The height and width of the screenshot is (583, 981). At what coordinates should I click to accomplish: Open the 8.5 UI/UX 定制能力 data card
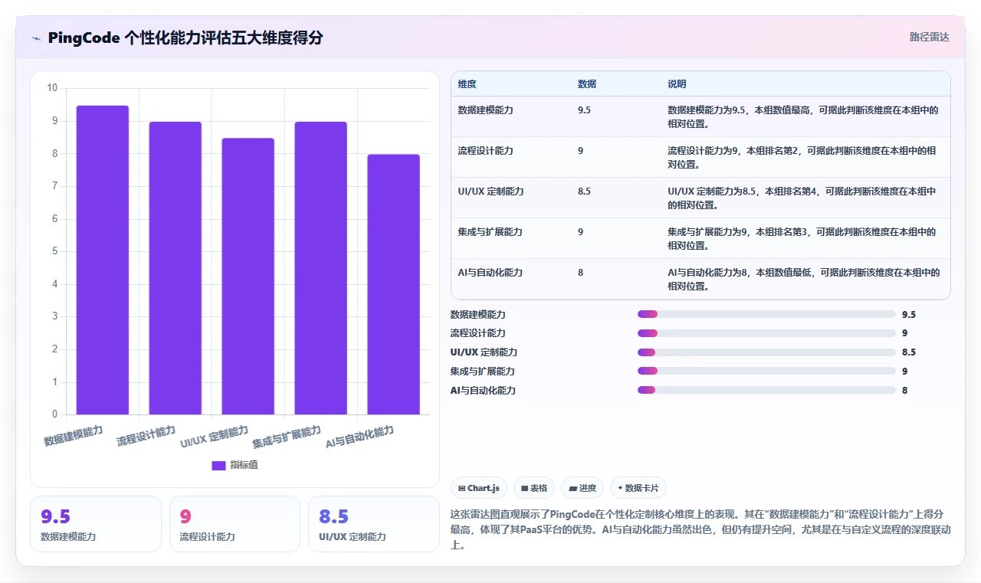(373, 524)
